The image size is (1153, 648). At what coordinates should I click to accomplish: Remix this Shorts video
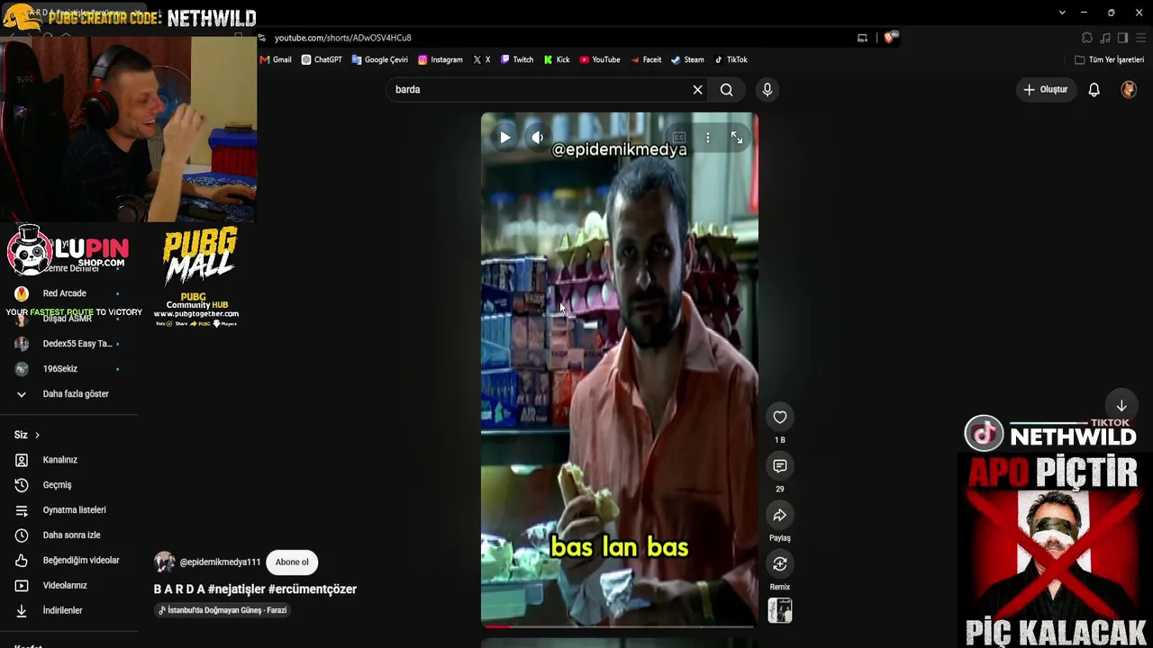point(780,563)
